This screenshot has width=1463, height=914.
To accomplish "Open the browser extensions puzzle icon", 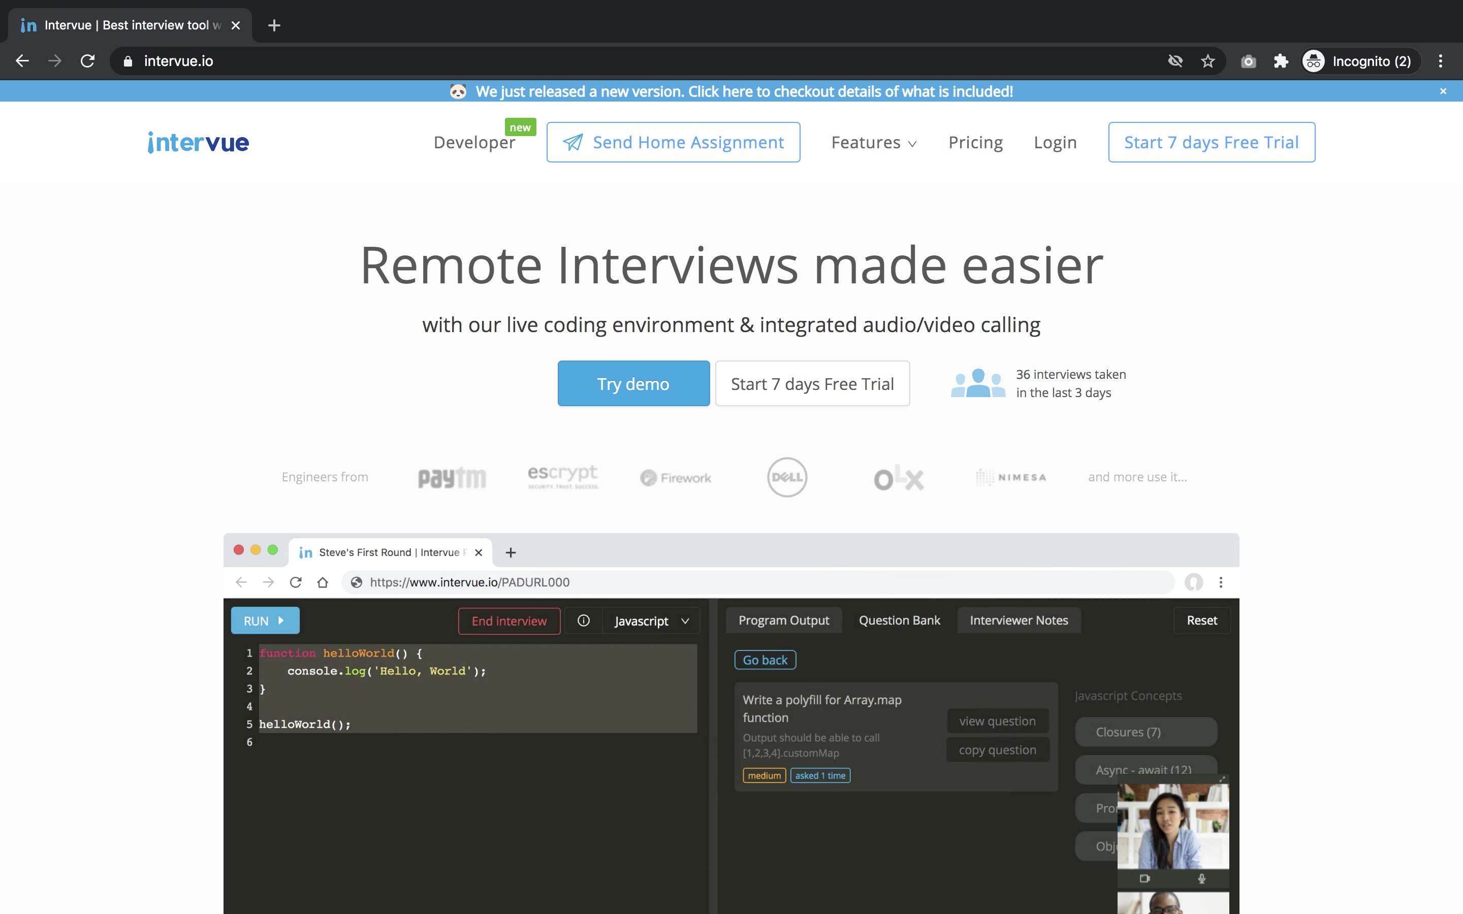I will [x=1281, y=61].
